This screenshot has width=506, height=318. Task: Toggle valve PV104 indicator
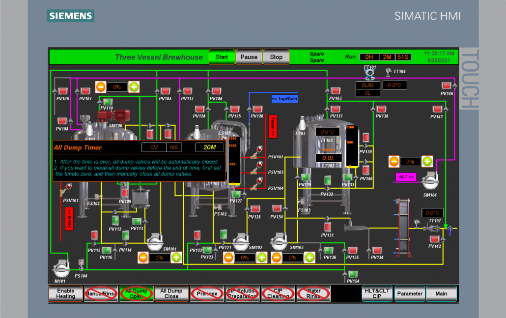coord(216,91)
